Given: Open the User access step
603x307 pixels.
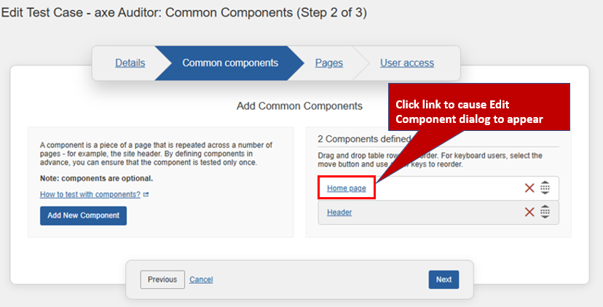Looking at the screenshot, I should (x=406, y=63).
